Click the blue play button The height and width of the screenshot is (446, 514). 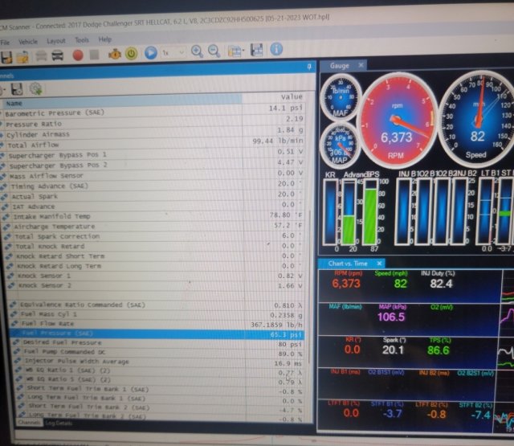tap(150, 53)
